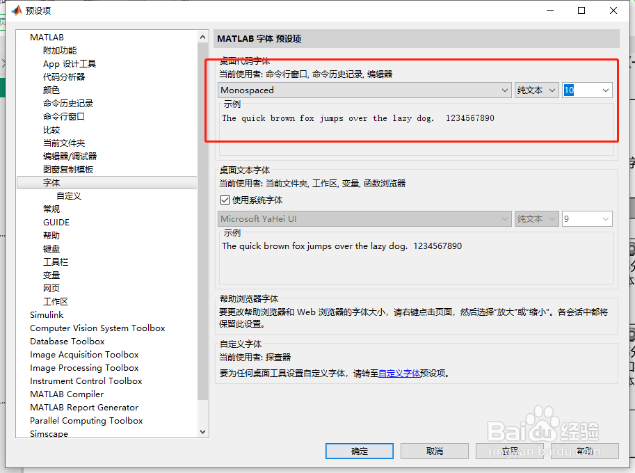Select MATLAB Compiler

pos(67,394)
